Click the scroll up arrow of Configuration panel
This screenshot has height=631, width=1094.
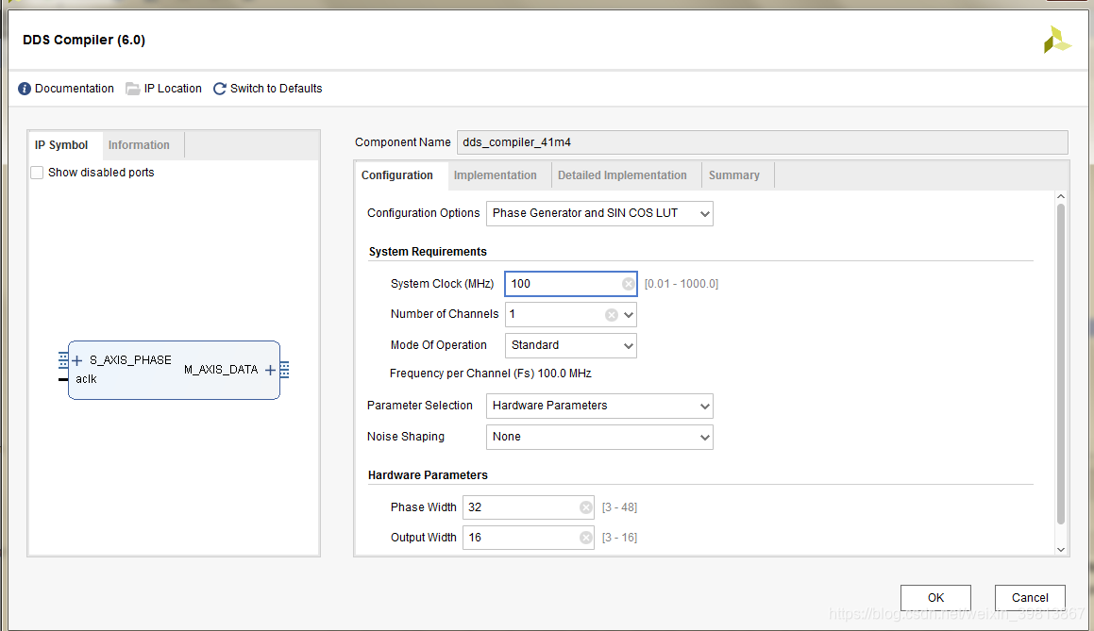pyautogui.click(x=1061, y=196)
